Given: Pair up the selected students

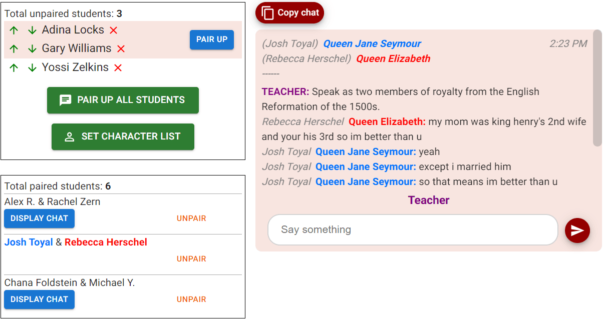Looking at the screenshot, I should click(x=211, y=39).
